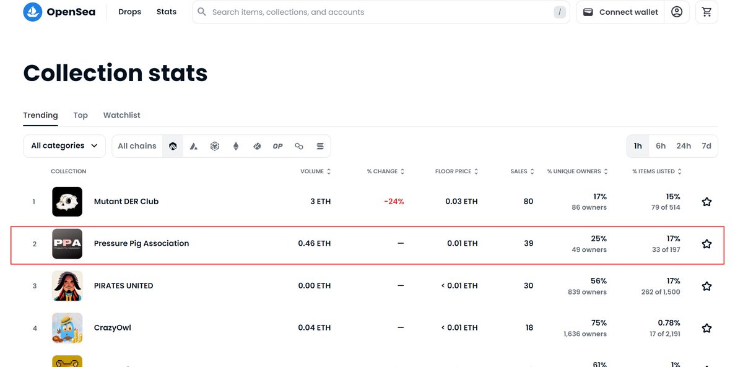The width and height of the screenshot is (743, 367).
Task: Select the 6h time range
Action: pyautogui.click(x=661, y=146)
